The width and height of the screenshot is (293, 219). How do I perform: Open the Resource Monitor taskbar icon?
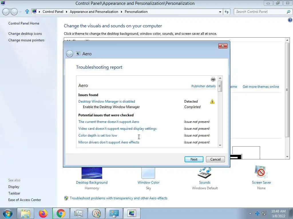click(79, 213)
